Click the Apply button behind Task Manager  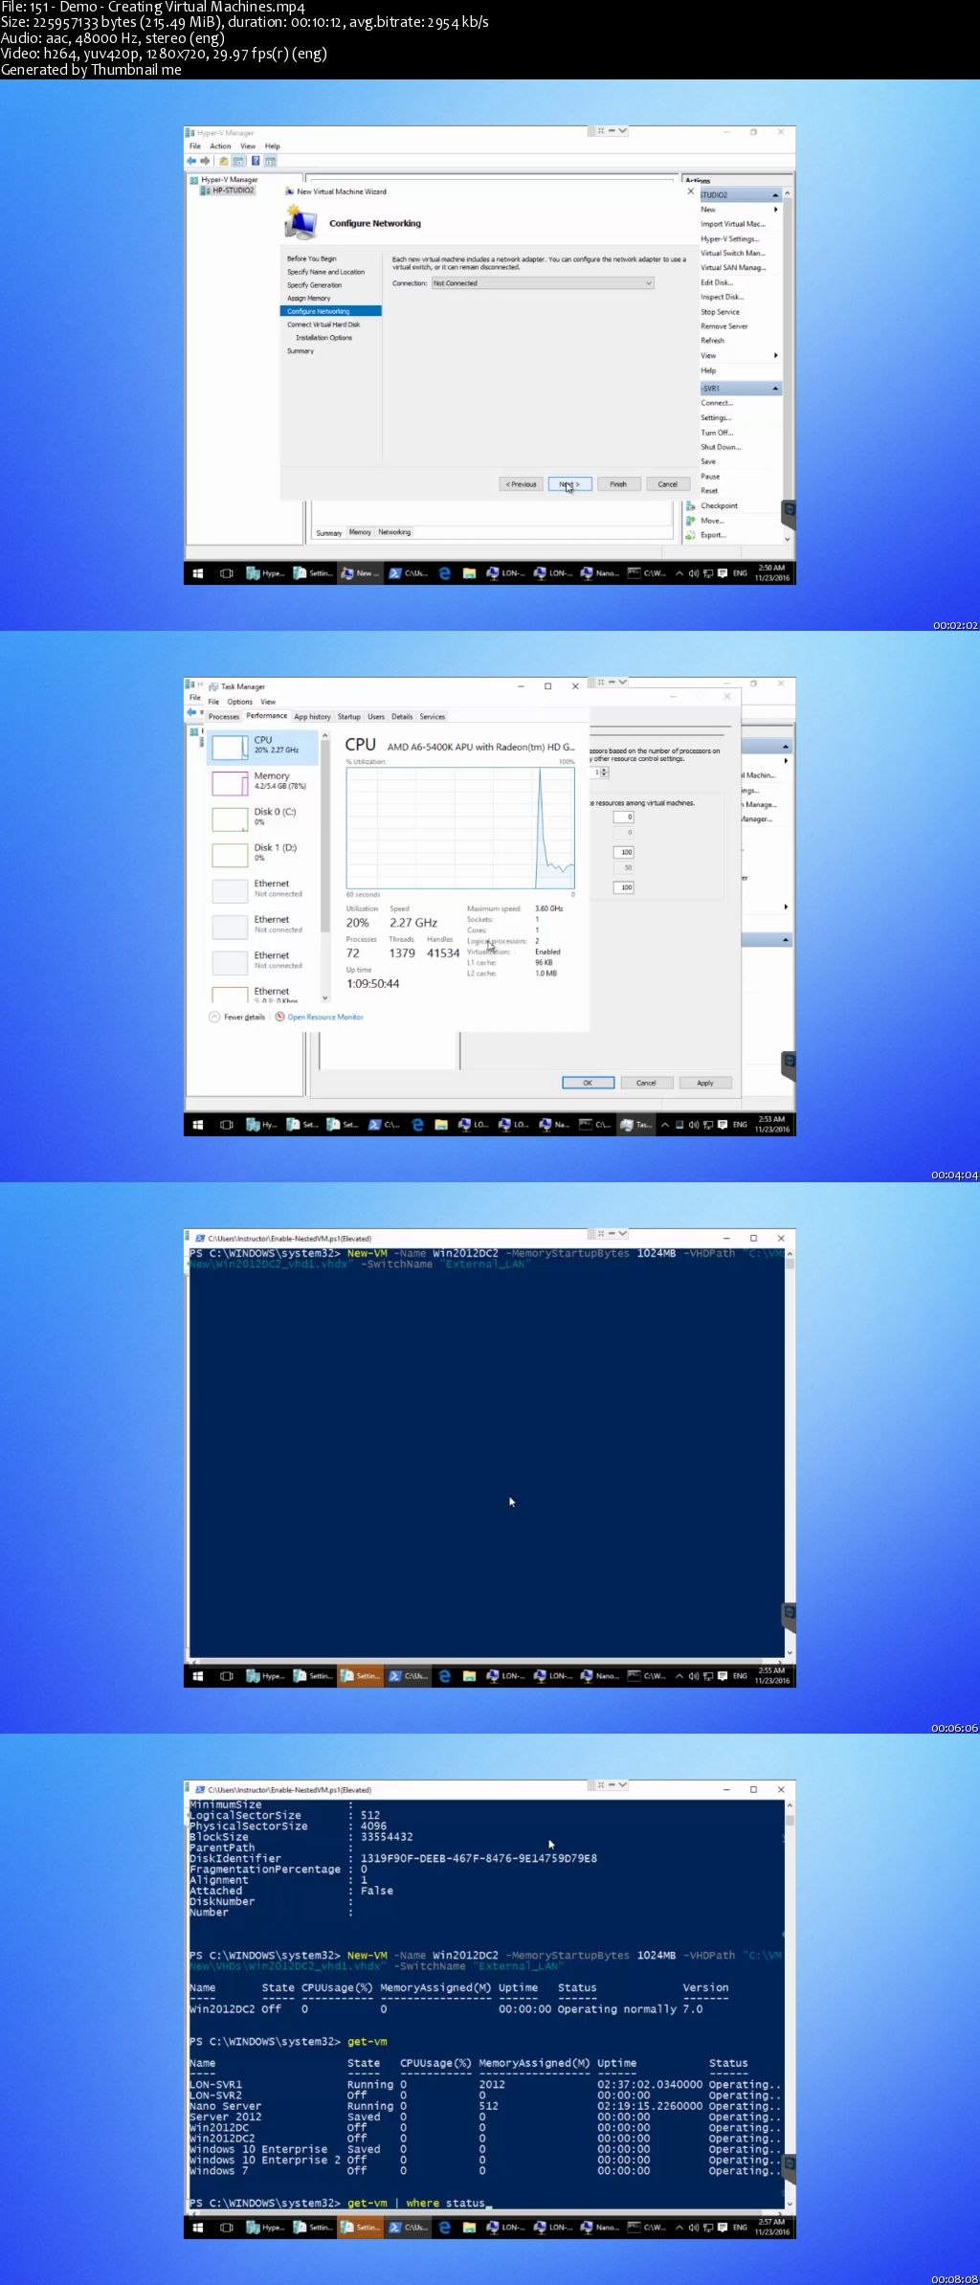pyautogui.click(x=705, y=1083)
